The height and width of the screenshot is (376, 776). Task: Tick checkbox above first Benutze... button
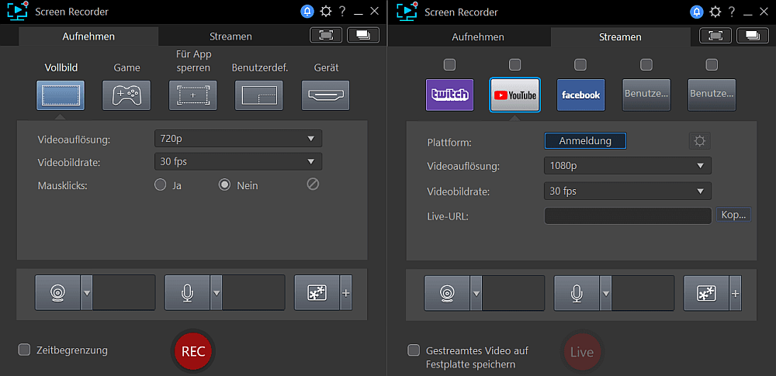pyautogui.click(x=646, y=65)
